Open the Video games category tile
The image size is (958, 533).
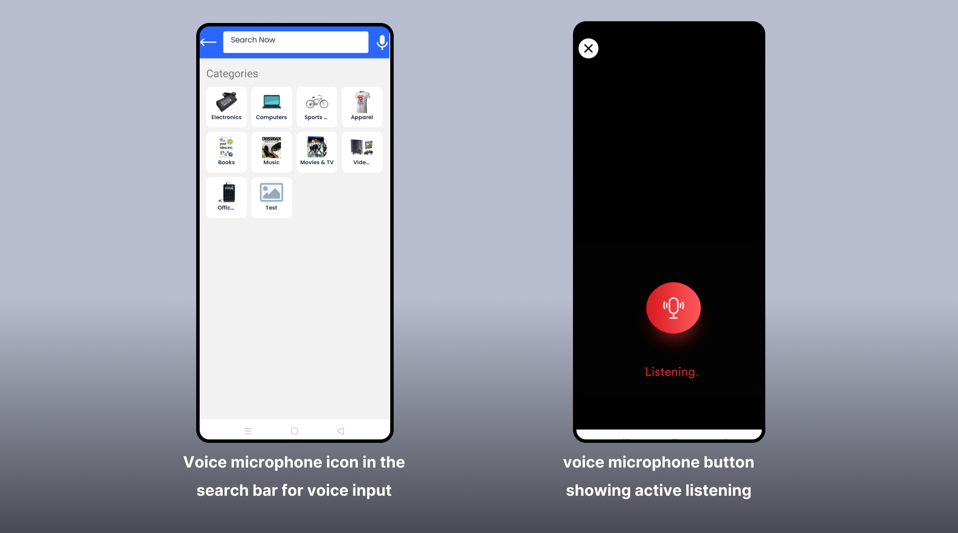pos(362,152)
